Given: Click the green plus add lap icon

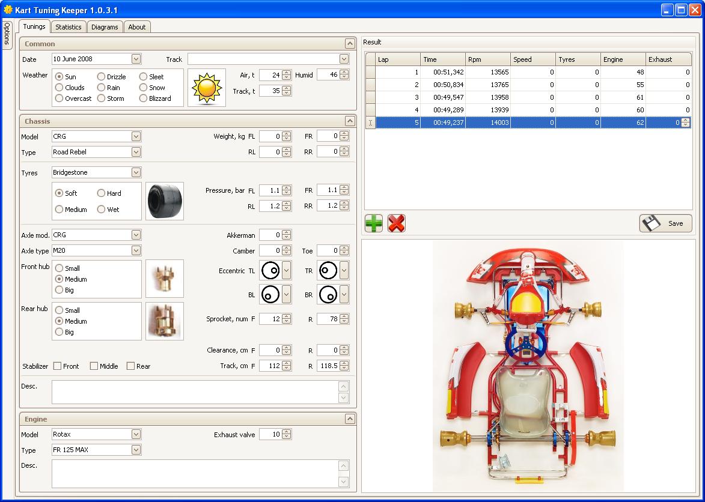Looking at the screenshot, I should 374,223.
